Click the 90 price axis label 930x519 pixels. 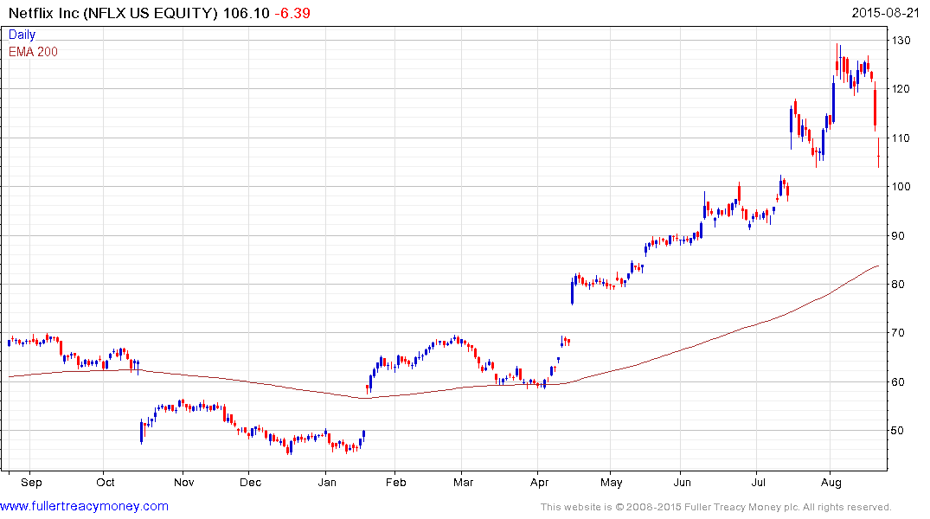click(x=898, y=235)
